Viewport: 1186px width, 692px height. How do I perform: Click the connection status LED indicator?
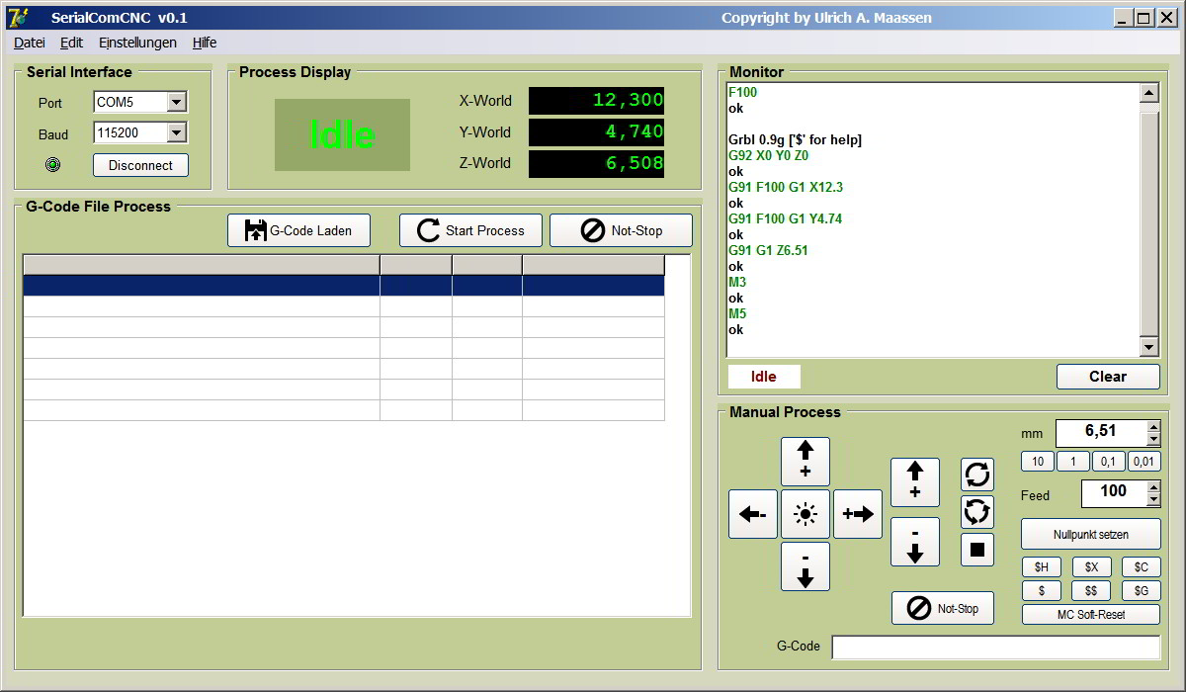[53, 165]
